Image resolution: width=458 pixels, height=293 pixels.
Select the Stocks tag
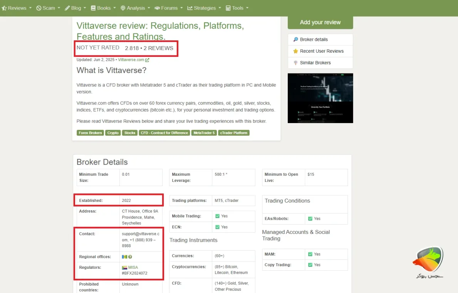click(130, 133)
